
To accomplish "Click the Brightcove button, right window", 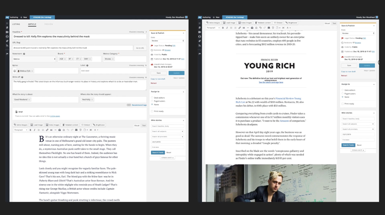I will 291,23.
